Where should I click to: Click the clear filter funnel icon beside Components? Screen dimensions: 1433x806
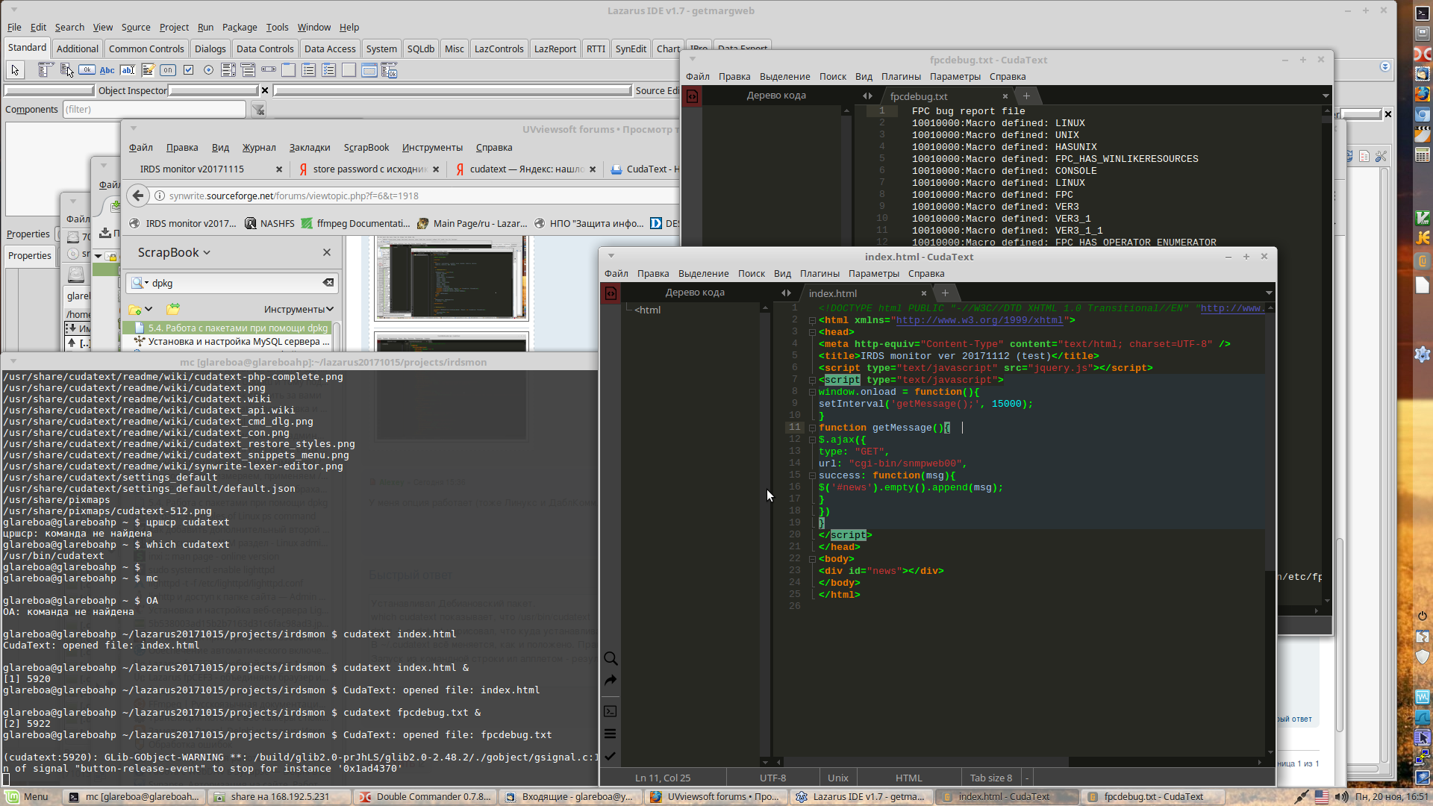pyautogui.click(x=258, y=110)
